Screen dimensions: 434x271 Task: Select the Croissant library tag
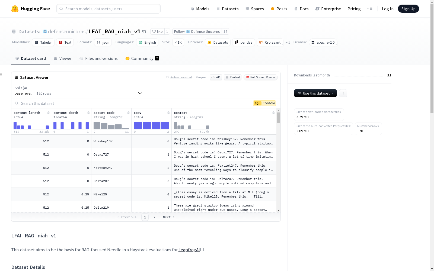tap(270, 42)
